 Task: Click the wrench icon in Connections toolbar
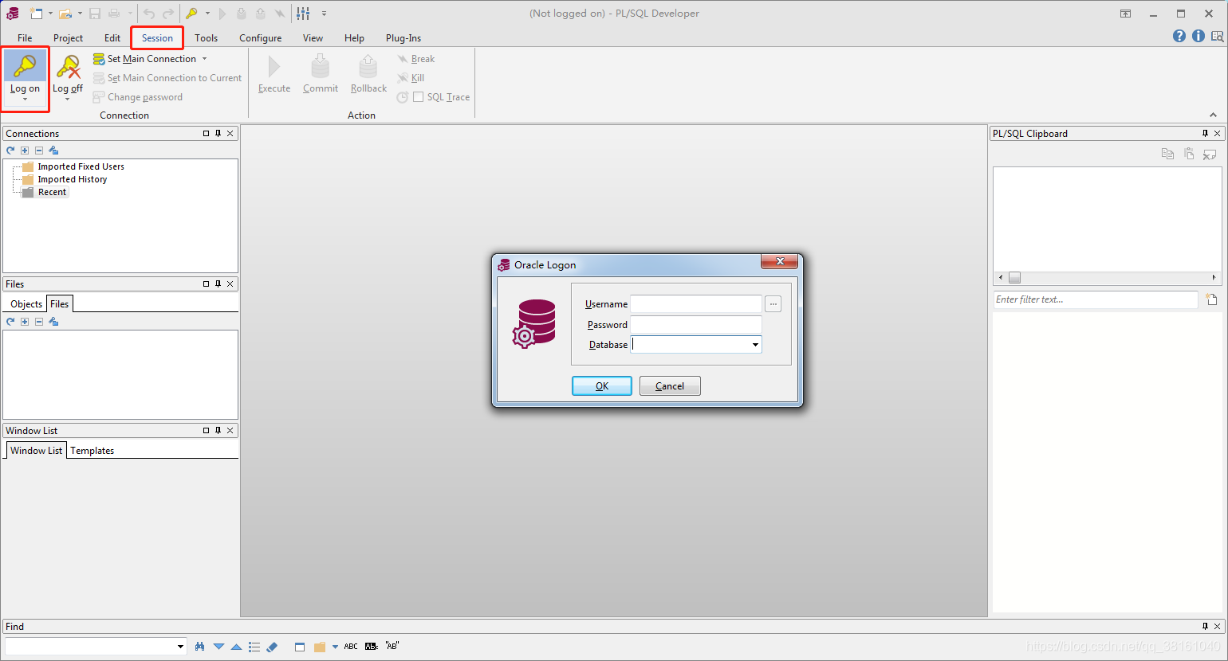coord(53,151)
